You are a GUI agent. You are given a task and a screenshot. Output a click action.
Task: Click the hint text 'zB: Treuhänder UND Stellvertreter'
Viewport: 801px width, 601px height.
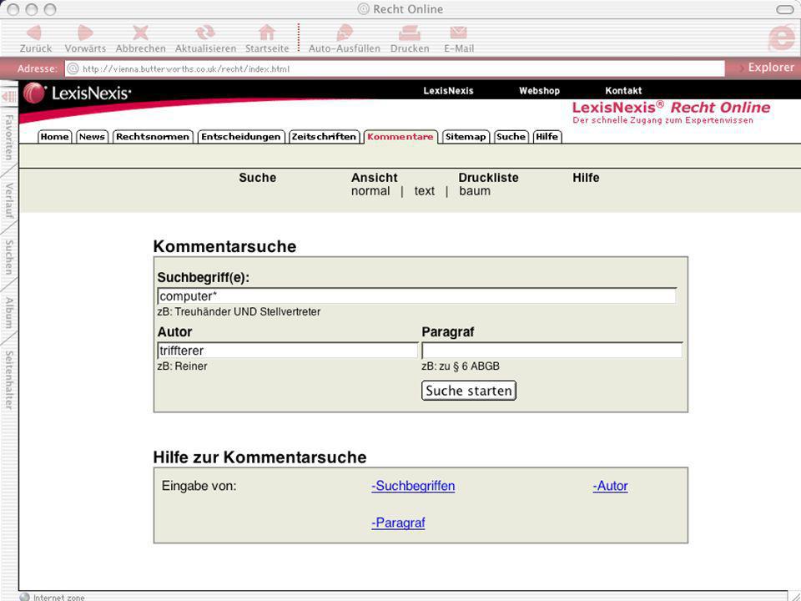239,311
